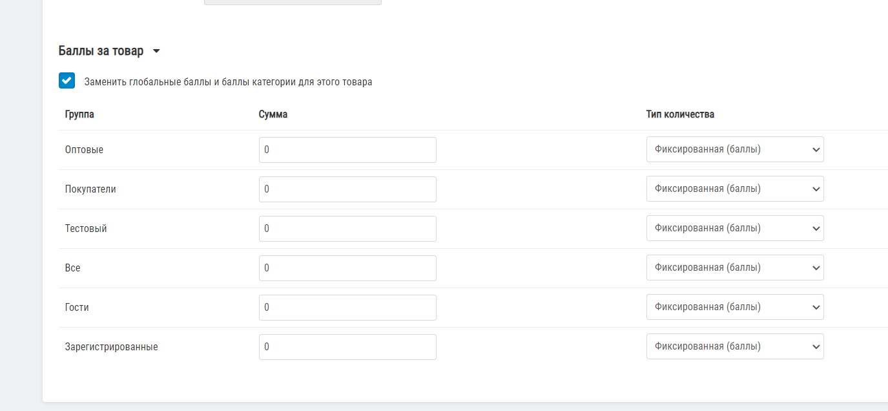
Task: Click the Сумма field for Покупатели
Action: [347, 189]
